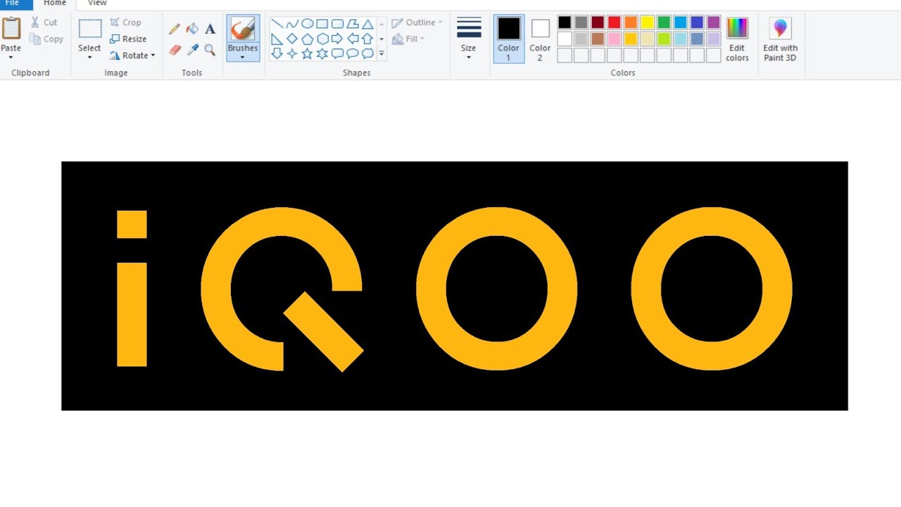The height and width of the screenshot is (507, 901).
Task: Open the Edit colors dialog
Action: pos(737,39)
